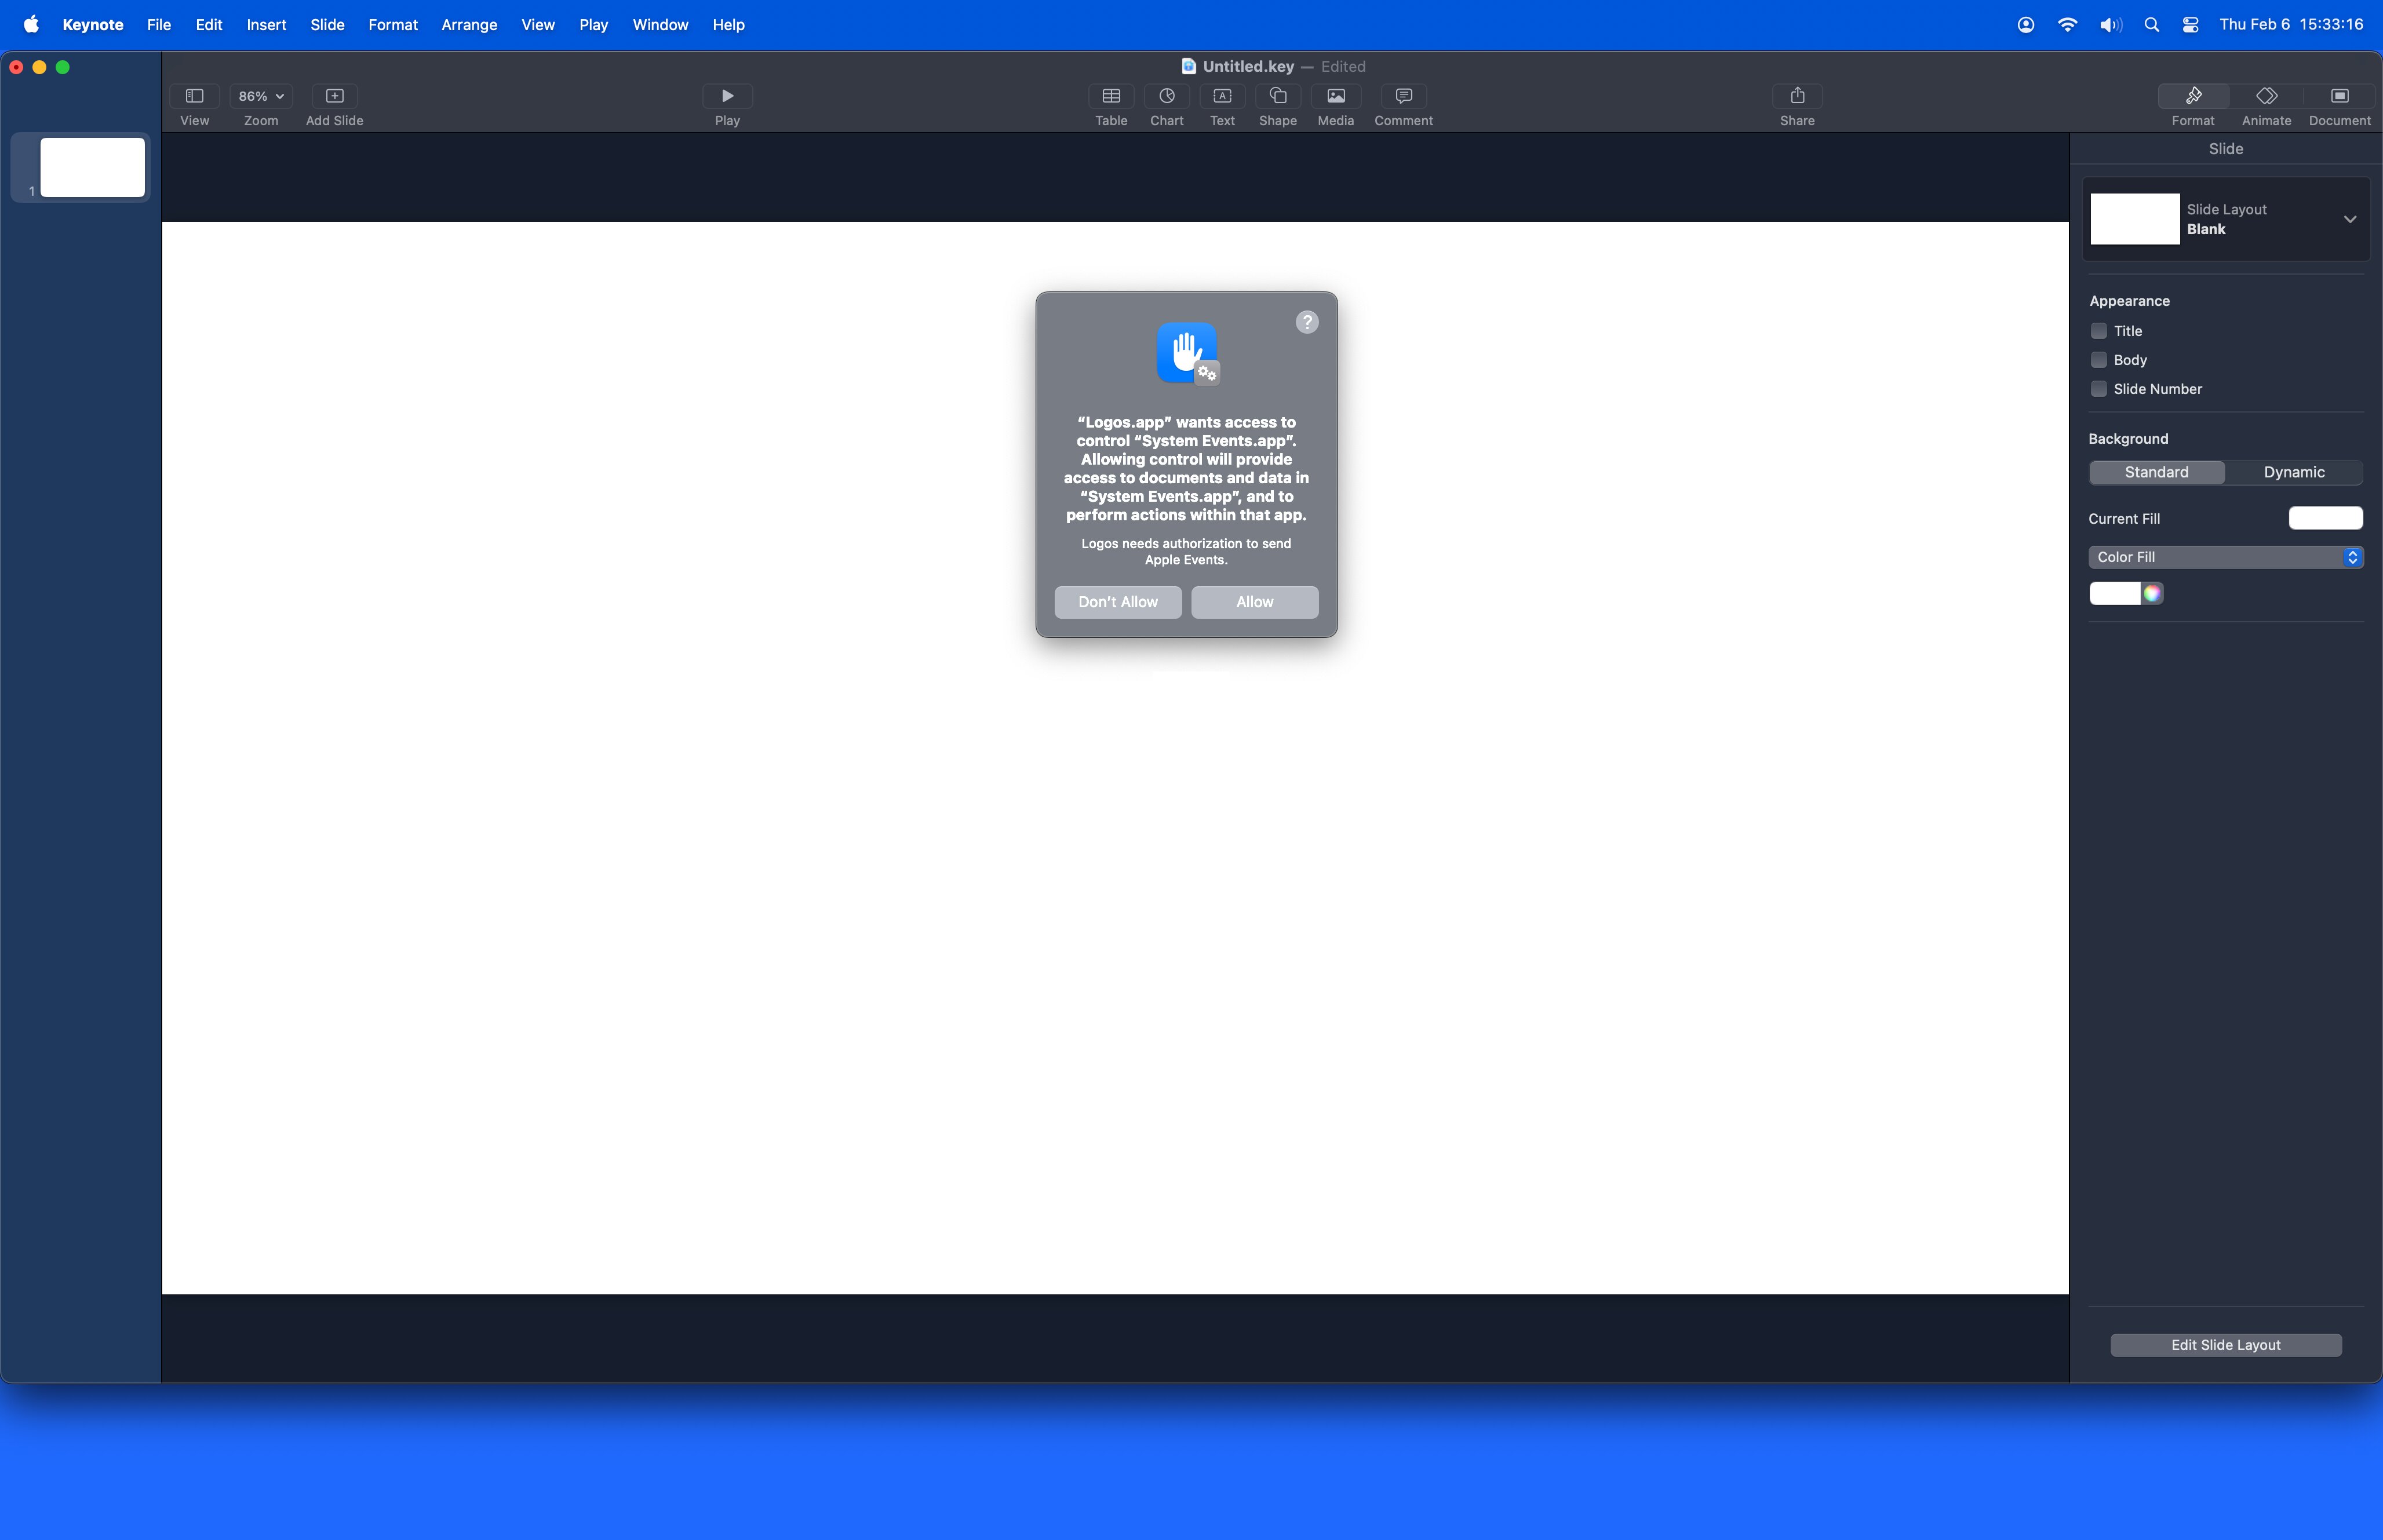
Task: Open the File menu
Action: [159, 25]
